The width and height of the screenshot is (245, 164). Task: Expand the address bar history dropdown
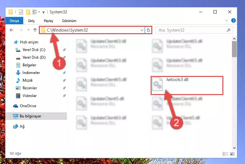coord(142,30)
